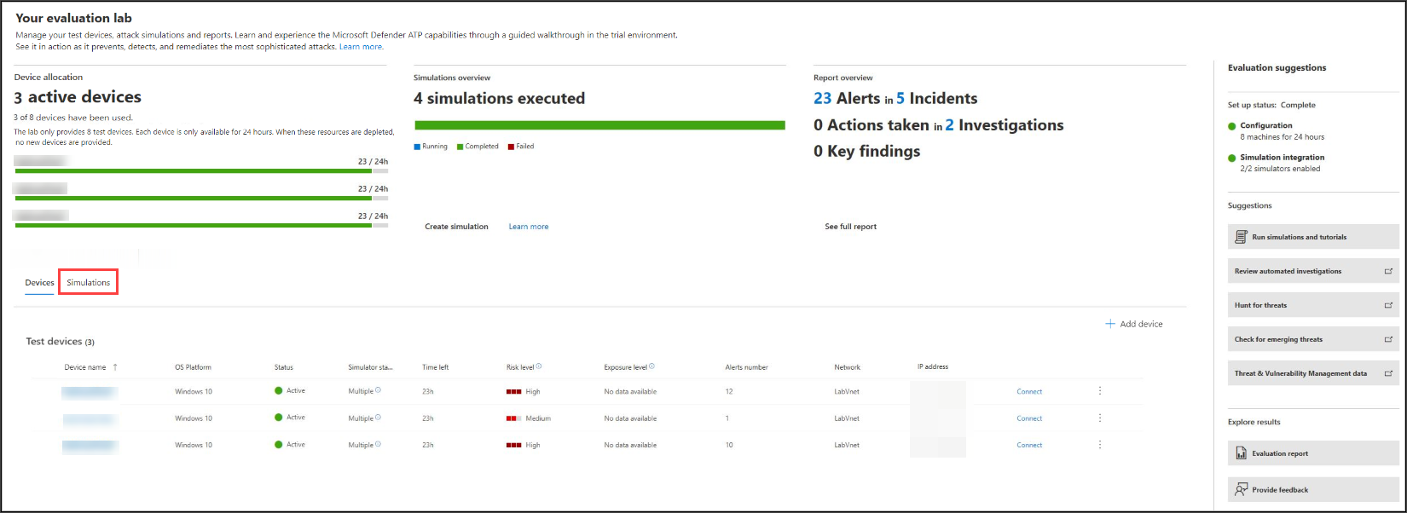Click the Run simulations document icon
The width and height of the screenshot is (1407, 513).
pyautogui.click(x=1241, y=237)
